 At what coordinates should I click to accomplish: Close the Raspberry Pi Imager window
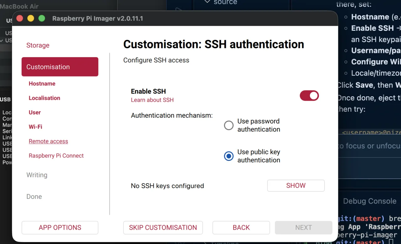(20, 19)
